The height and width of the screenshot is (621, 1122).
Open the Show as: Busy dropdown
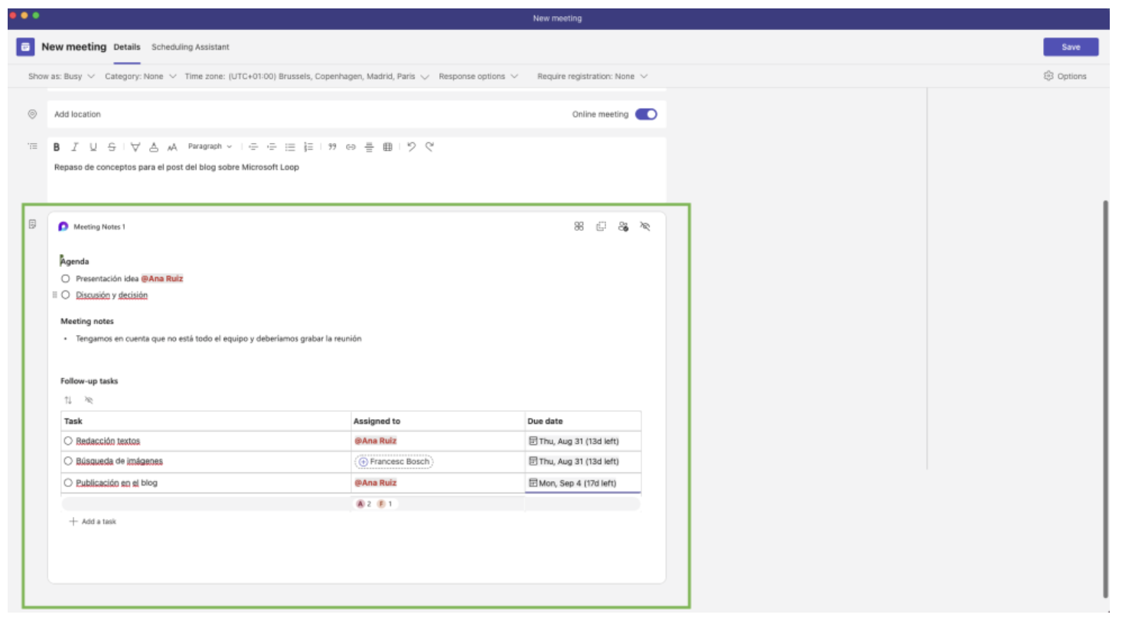click(61, 76)
